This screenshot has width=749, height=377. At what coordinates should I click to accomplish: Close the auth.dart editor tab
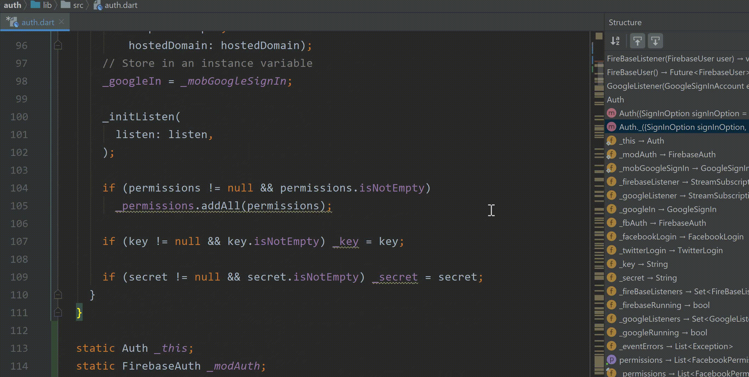click(61, 22)
